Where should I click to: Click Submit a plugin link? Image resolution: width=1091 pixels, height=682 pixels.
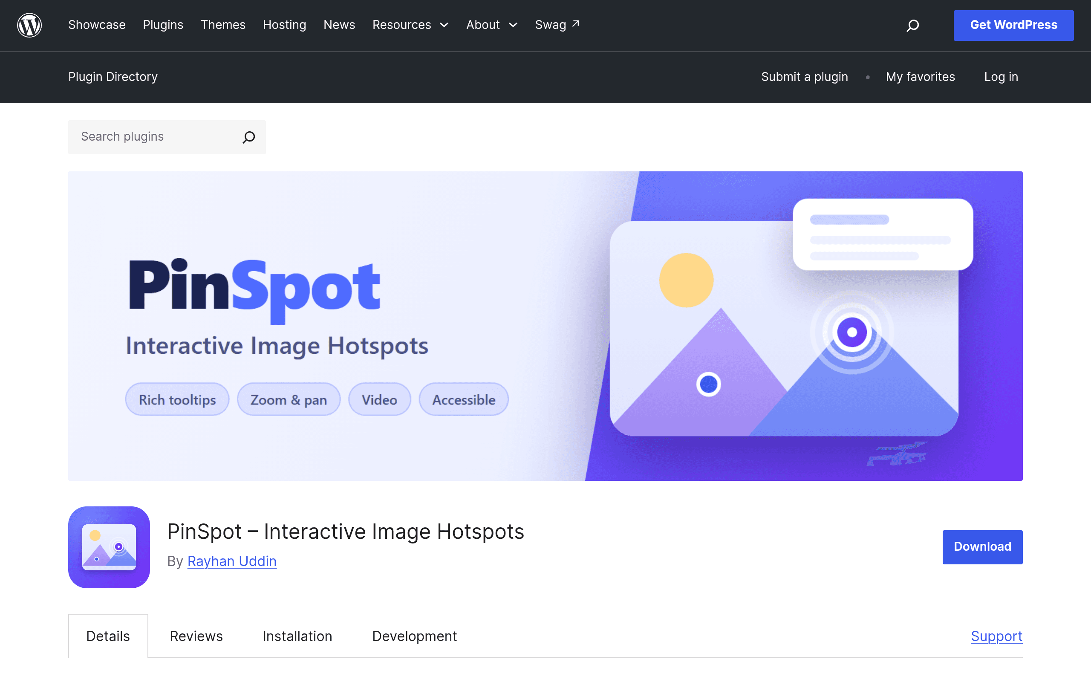click(805, 77)
